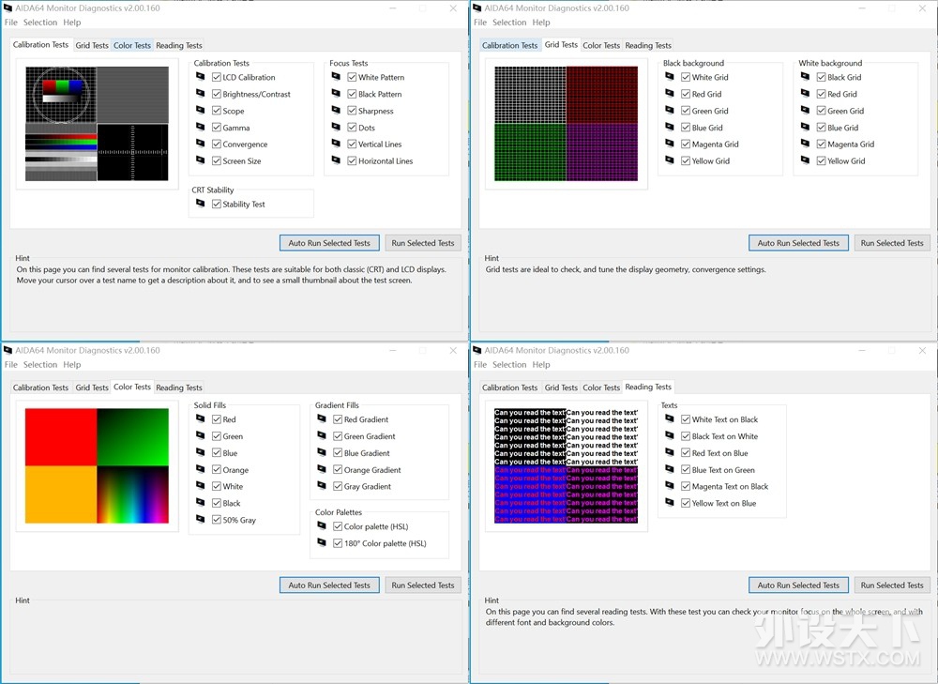This screenshot has height=684, width=938.
Task: Click monitor icon beside Gamma test
Action: pyautogui.click(x=201, y=127)
